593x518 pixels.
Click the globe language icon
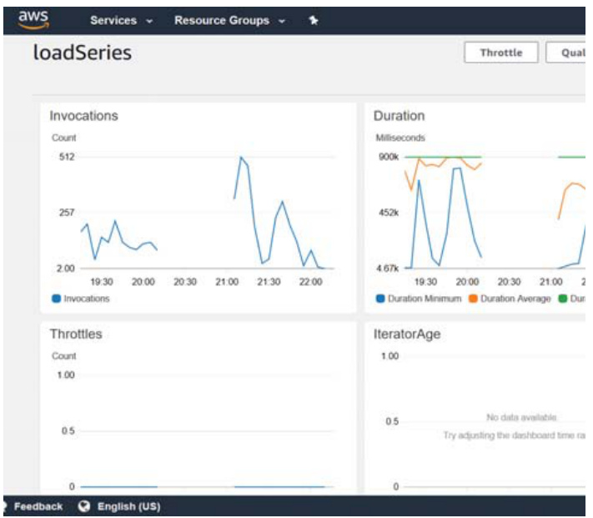point(83,506)
